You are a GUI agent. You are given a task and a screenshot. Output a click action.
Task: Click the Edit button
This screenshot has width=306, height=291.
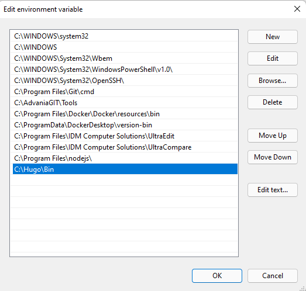click(x=273, y=58)
